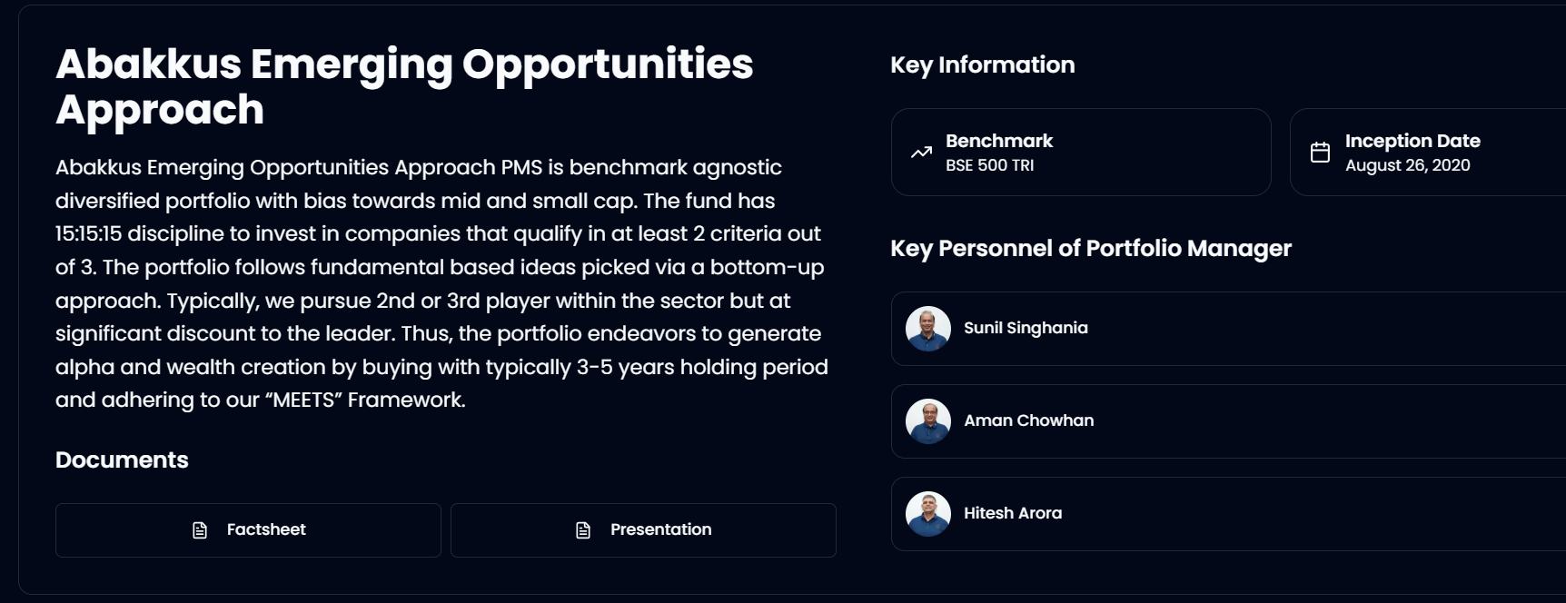Viewport: 1566px width, 603px height.
Task: Click Hitesh Arora's profile photo
Action: tap(928, 514)
